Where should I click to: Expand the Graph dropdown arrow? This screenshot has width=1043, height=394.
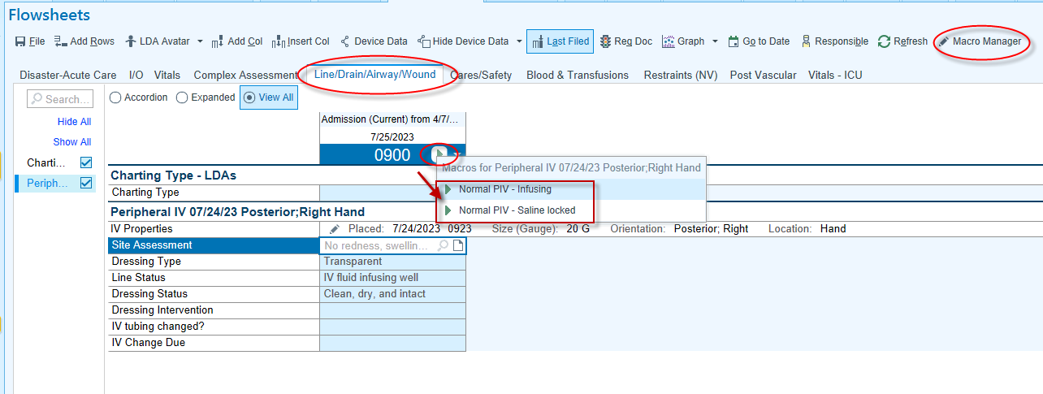(x=715, y=41)
